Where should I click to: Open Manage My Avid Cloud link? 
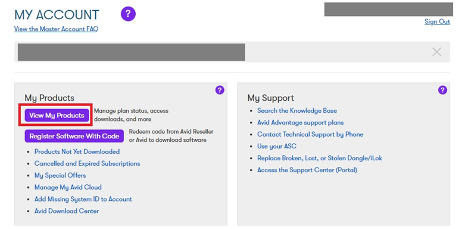coord(68,187)
